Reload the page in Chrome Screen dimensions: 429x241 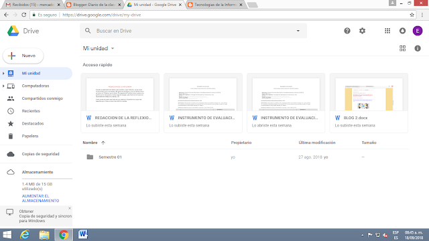tap(24, 15)
